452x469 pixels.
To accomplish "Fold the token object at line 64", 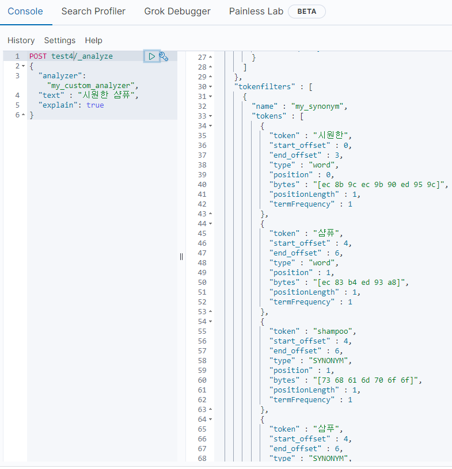I will [x=210, y=419].
